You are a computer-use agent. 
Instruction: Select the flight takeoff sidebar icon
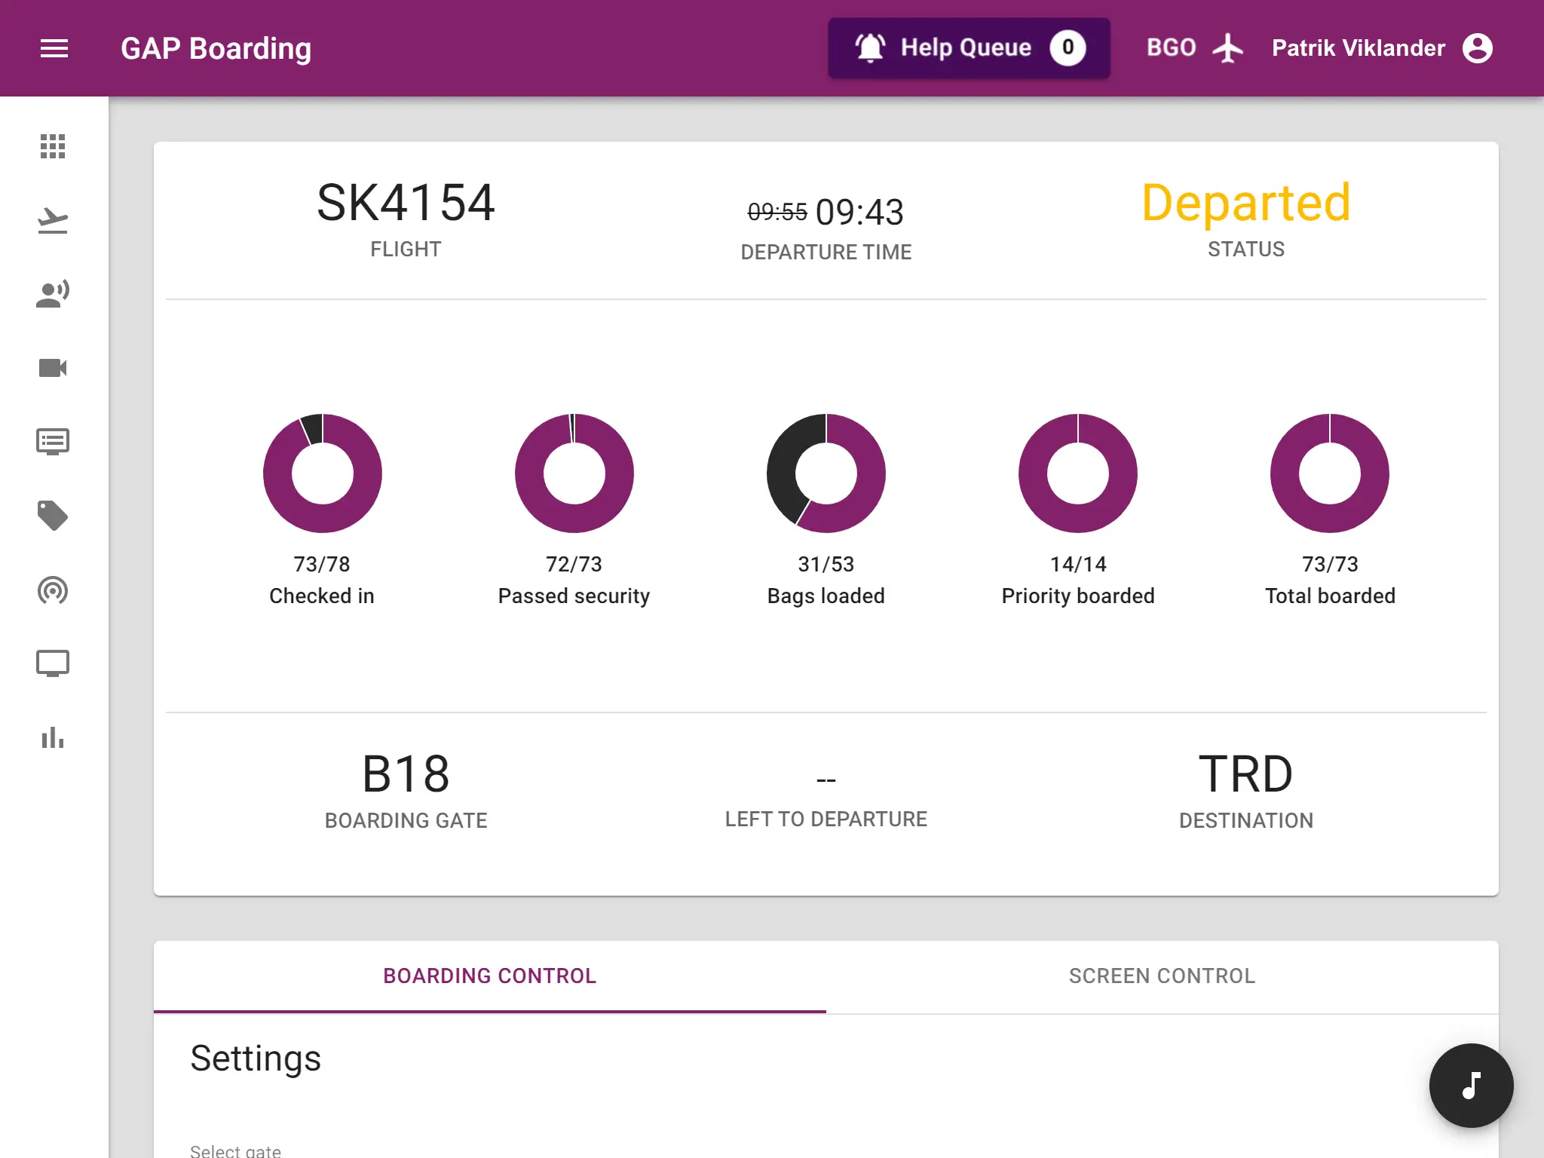(x=53, y=220)
